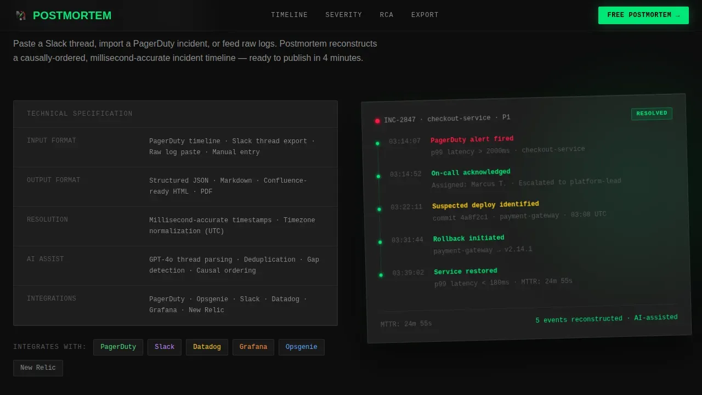Click the 'Service restored' event title
The width and height of the screenshot is (702, 395).
[x=466, y=271]
